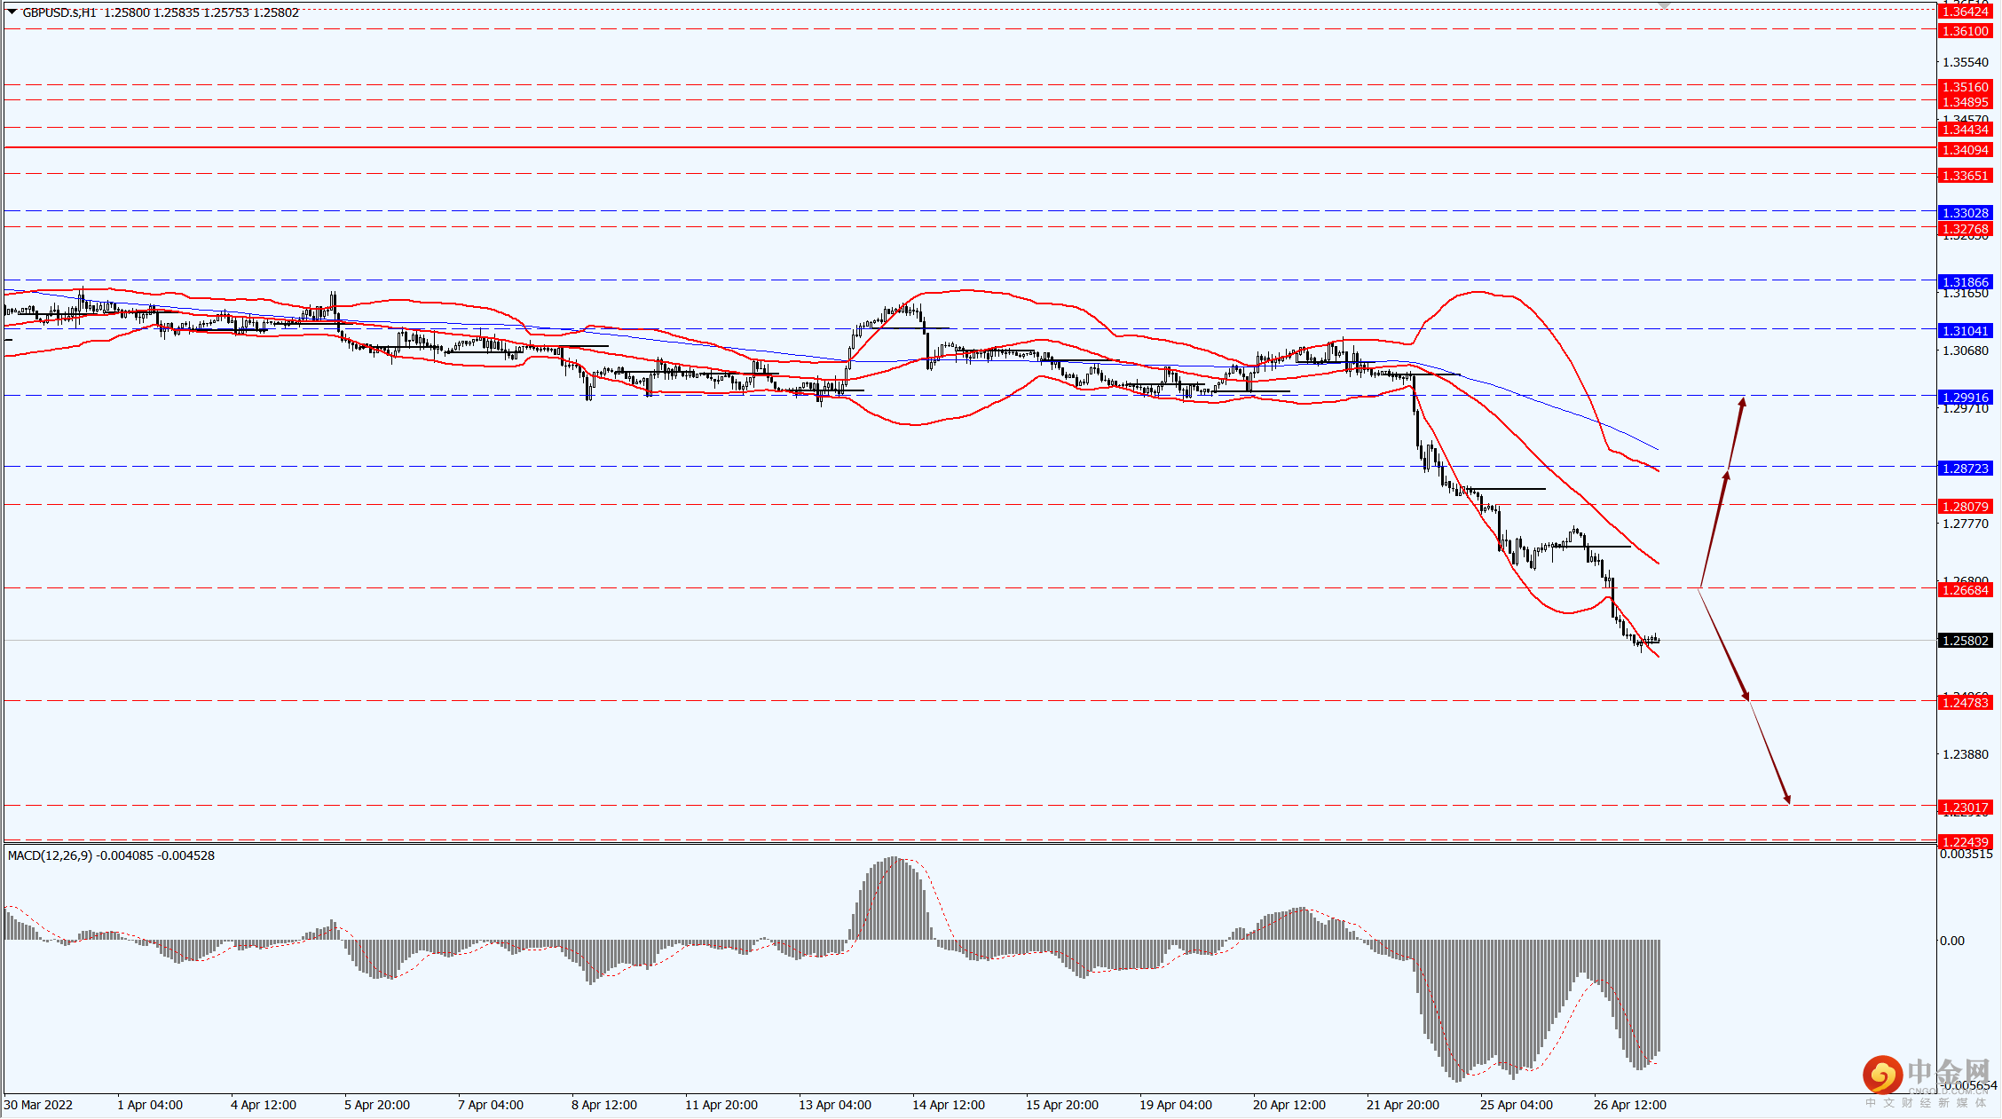Click the MACD 0.00 scale label

point(1952,941)
